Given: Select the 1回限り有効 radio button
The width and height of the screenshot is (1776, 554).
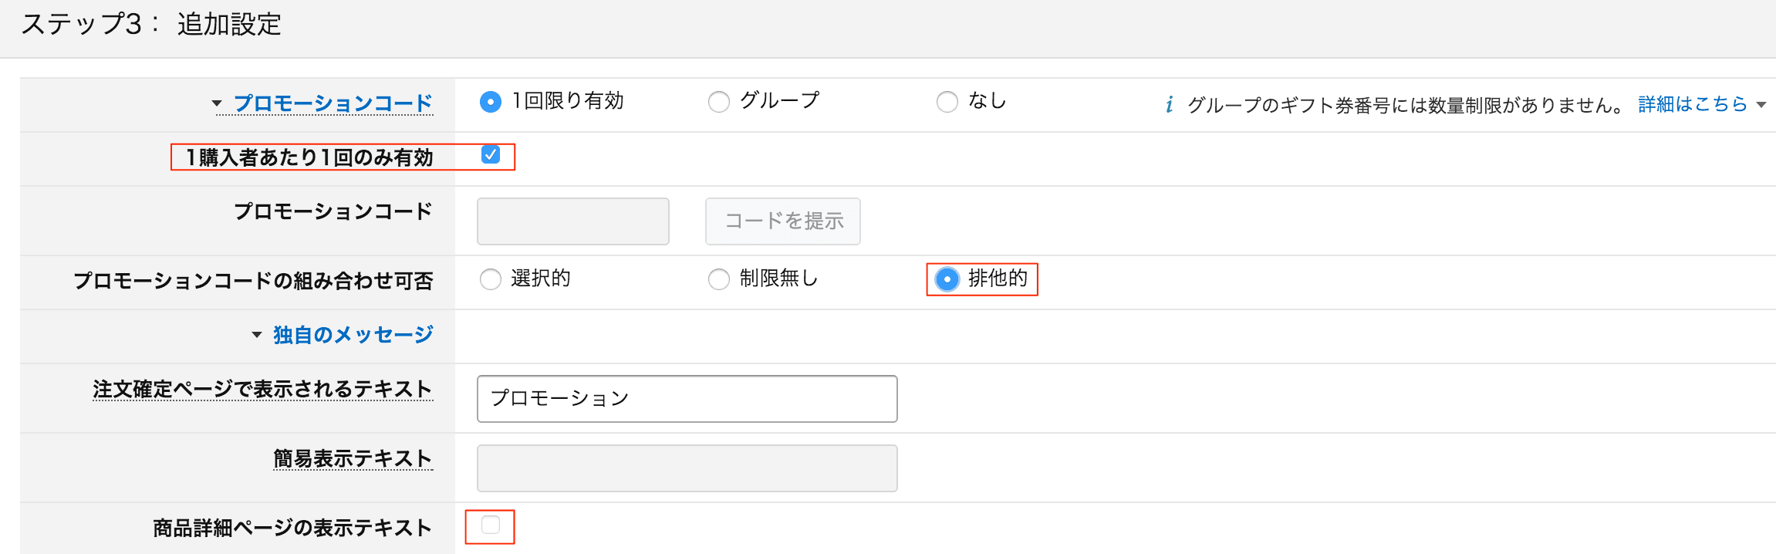Looking at the screenshot, I should (x=491, y=102).
